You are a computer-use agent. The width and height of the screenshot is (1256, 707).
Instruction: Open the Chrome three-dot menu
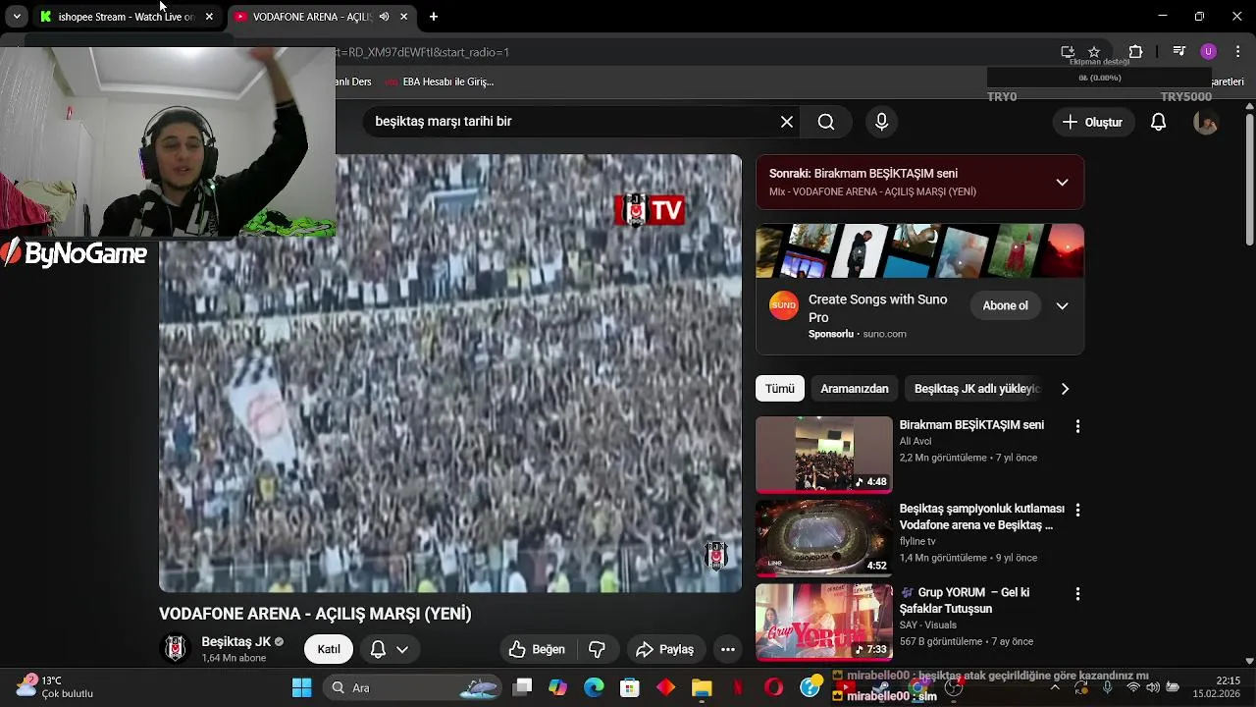(x=1236, y=52)
